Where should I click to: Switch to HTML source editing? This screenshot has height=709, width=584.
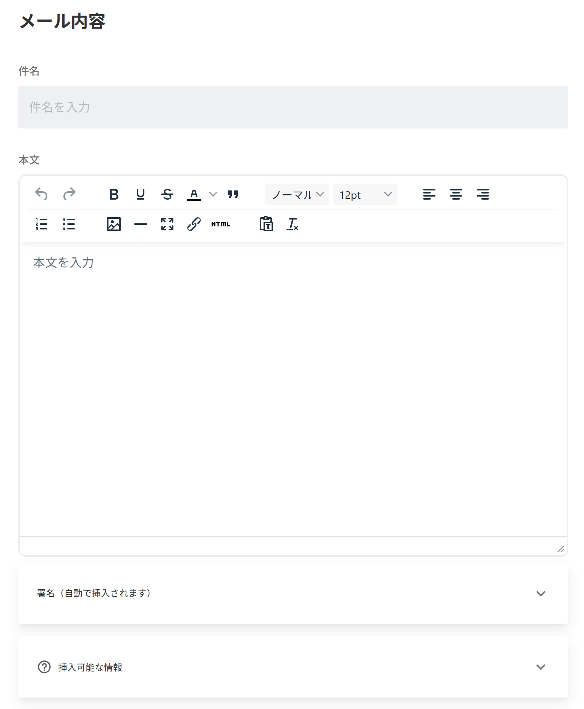coord(221,224)
